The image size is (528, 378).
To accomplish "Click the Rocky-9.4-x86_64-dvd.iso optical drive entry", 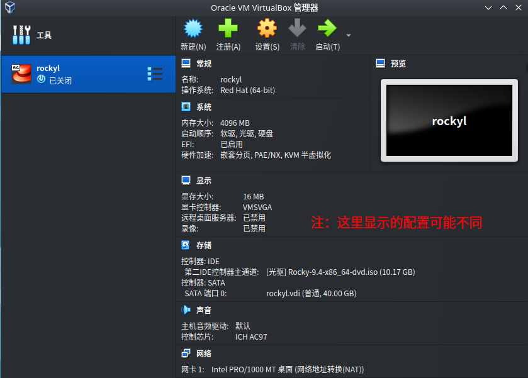I will click(340, 272).
